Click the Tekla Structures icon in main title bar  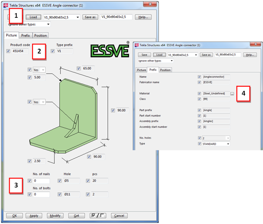tap(6, 5)
